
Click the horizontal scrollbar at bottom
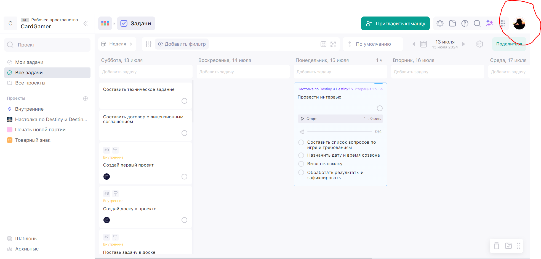[233, 258]
